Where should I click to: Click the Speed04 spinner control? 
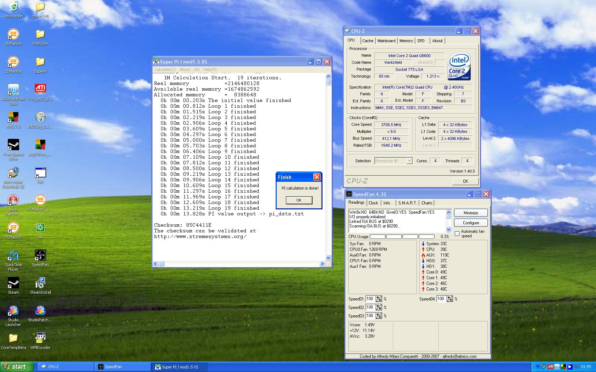(x=450, y=299)
